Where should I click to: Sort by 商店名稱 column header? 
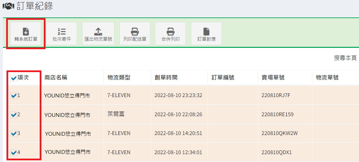pos(56,78)
